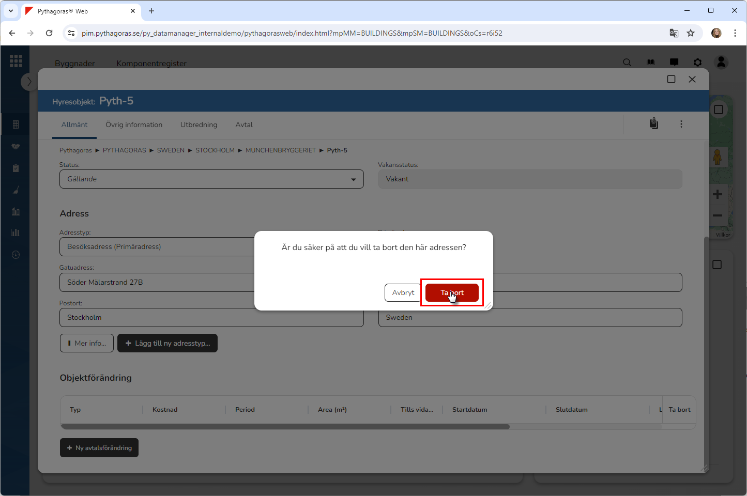The height and width of the screenshot is (496, 747).
Task: Bookmark this page with the star icon
Action: click(691, 33)
